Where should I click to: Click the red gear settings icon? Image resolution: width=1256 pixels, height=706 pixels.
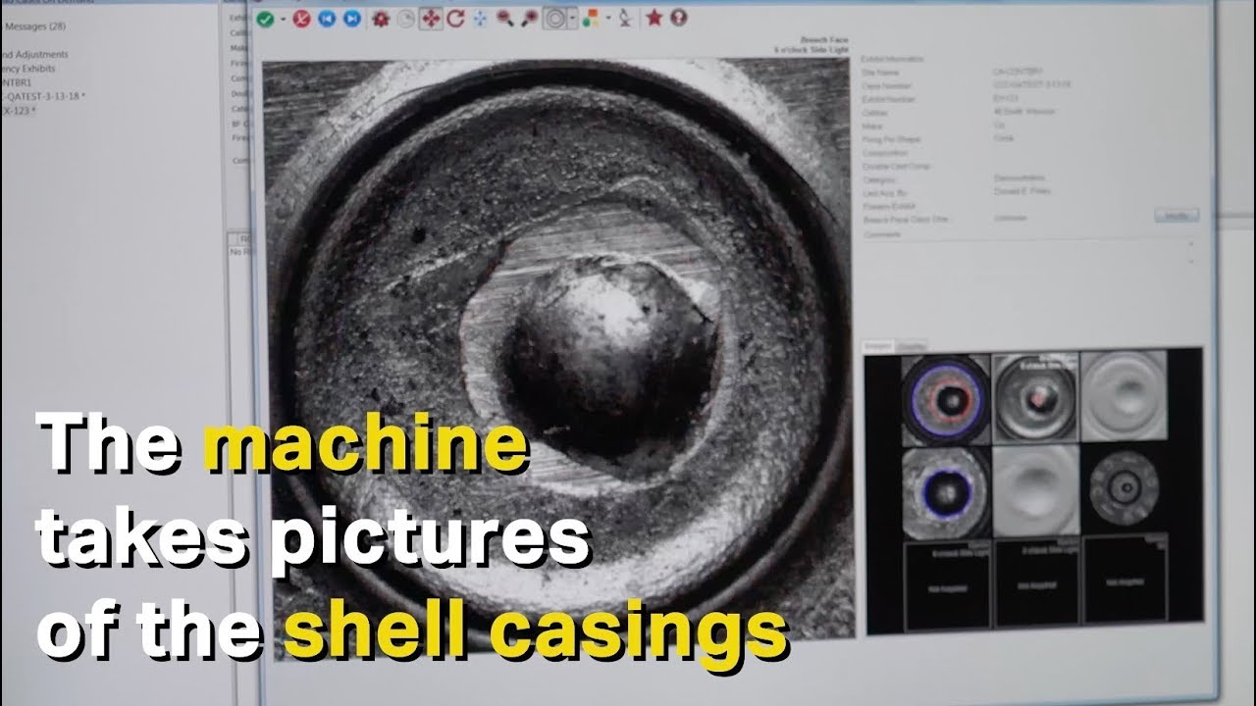(382, 19)
